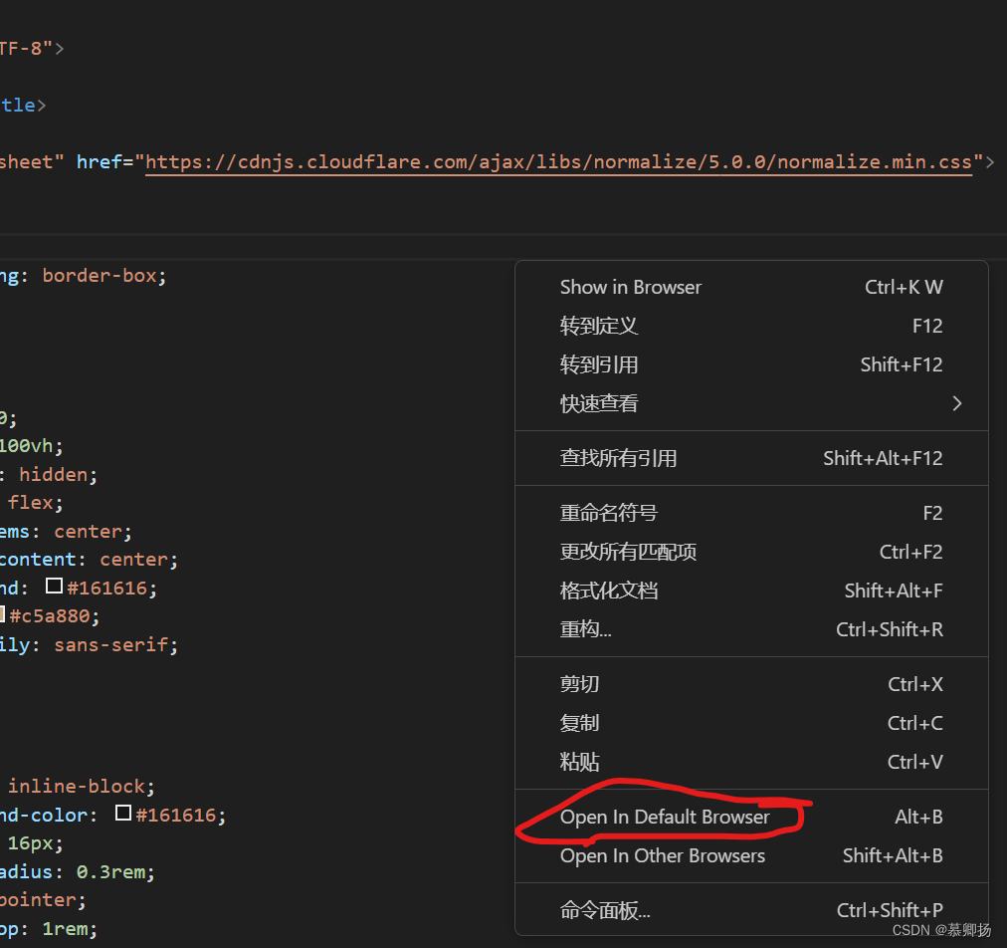
Task: Click the 100vh value text
Action: [26, 446]
